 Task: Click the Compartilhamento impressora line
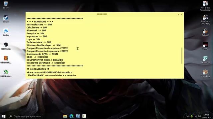[x=47, y=51]
